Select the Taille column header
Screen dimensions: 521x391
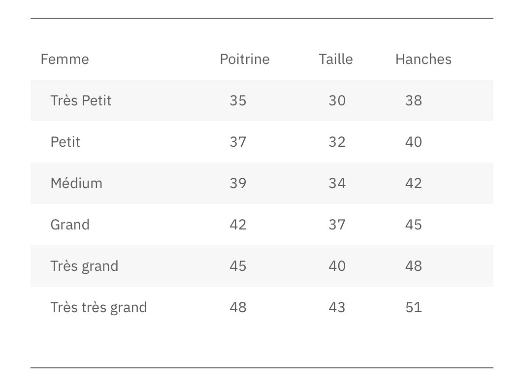tap(336, 59)
